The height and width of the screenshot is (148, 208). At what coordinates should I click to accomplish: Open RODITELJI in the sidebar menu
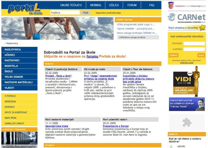pos(19,66)
